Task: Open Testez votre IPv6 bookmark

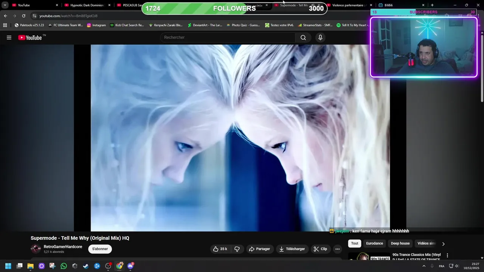Action: pyautogui.click(x=279, y=25)
